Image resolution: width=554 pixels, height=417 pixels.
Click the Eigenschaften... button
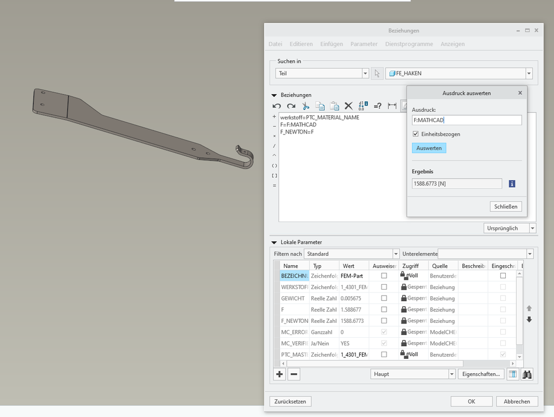pos(481,374)
